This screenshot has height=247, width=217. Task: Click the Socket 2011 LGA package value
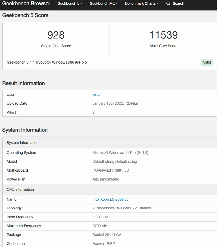click(x=107, y=235)
